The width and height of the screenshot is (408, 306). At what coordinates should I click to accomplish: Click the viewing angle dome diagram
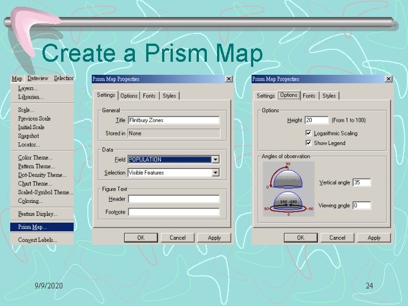288,203
